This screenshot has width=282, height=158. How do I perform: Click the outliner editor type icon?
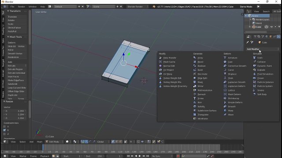(x=248, y=11)
